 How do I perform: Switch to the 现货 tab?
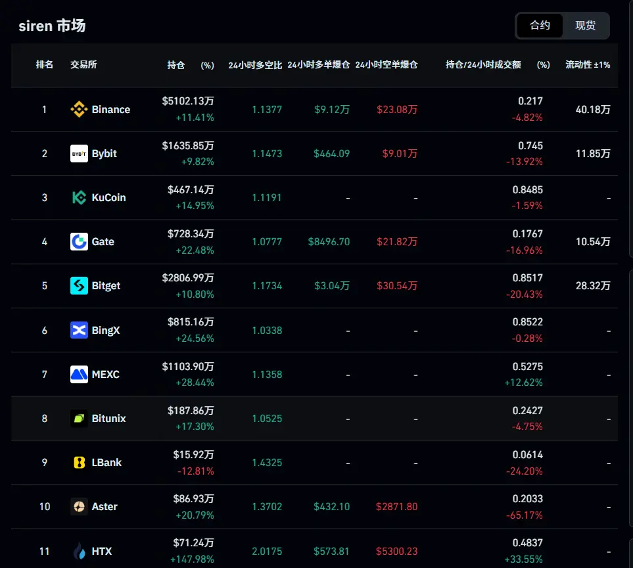point(586,26)
